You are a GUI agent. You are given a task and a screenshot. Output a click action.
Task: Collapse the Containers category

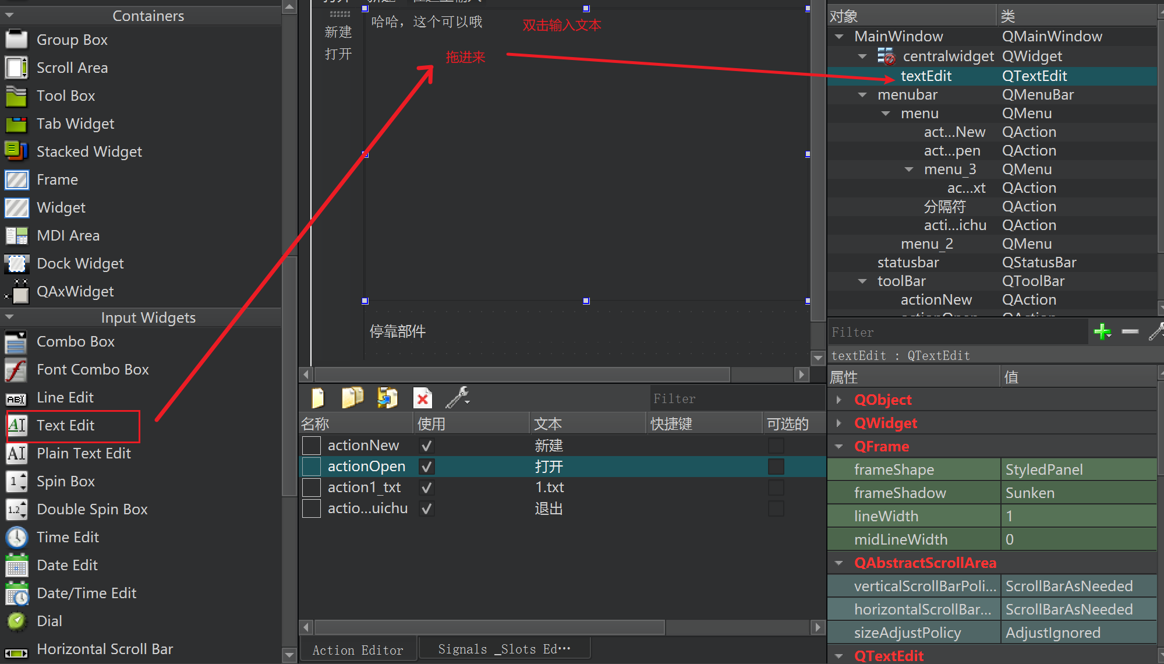(9, 16)
